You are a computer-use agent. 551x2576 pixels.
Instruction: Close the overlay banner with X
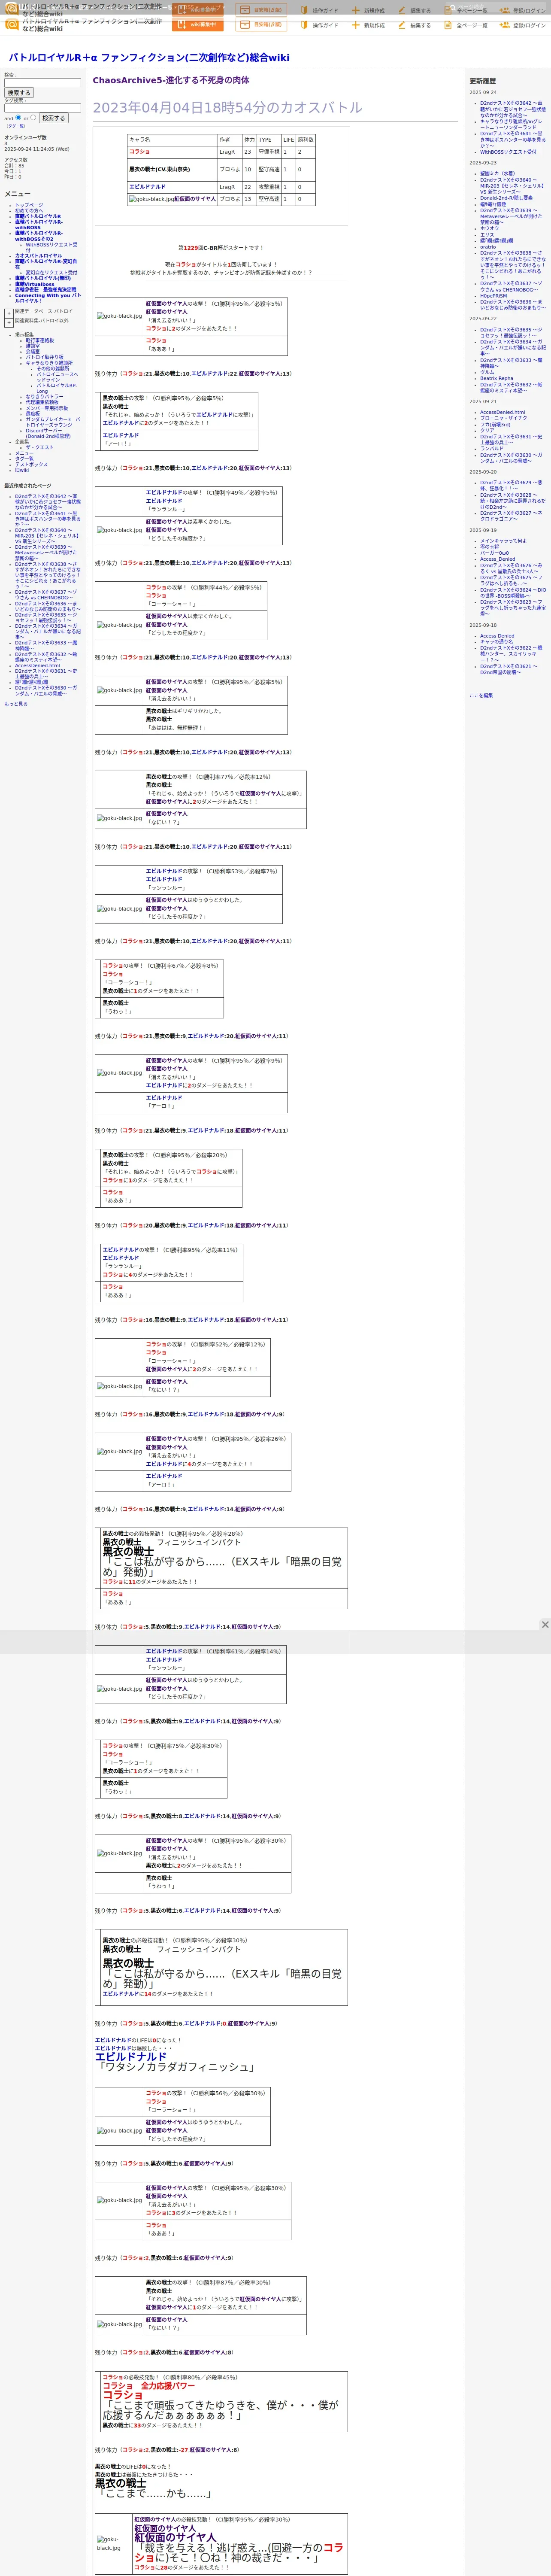pos(545,1625)
